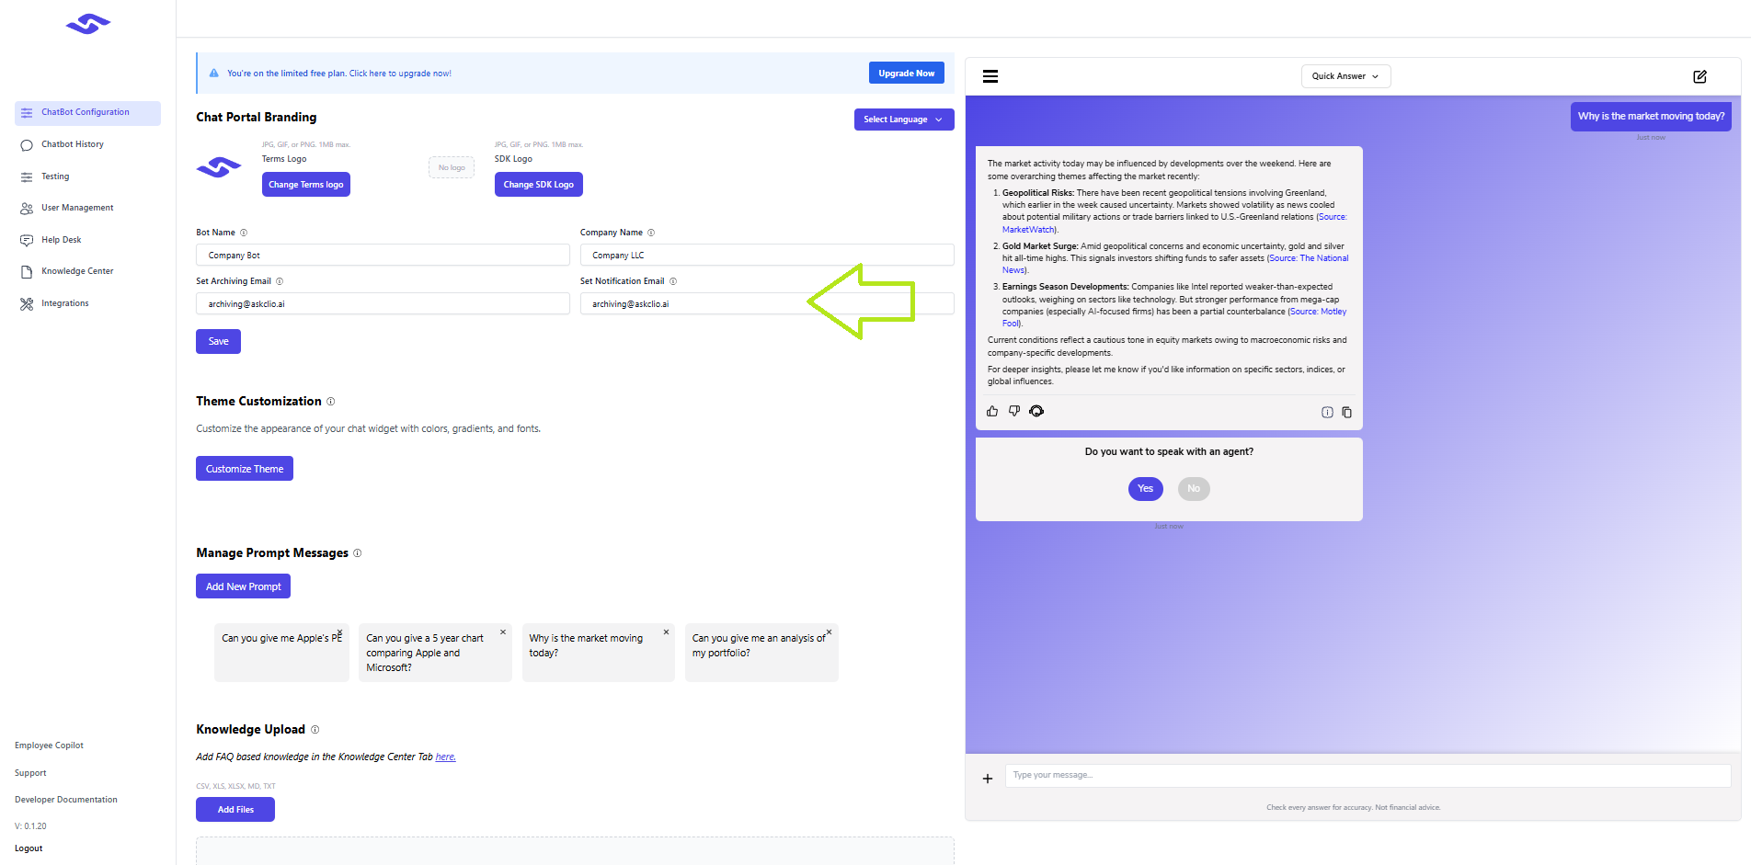Start a new chat with edit icon

coord(1699,76)
